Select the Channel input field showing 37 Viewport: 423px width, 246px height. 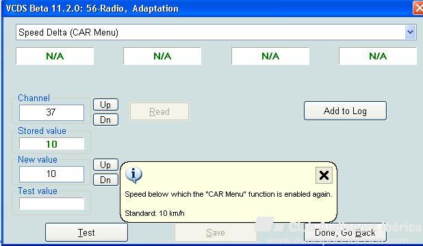point(51,112)
